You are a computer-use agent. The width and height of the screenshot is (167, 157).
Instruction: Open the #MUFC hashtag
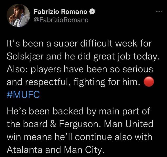click(x=23, y=94)
